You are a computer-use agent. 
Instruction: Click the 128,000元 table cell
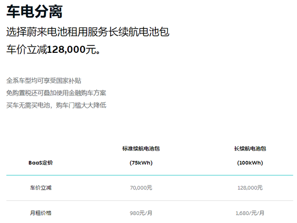[x=250, y=188]
